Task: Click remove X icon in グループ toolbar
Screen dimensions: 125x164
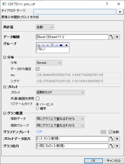Action: click(x=57, y=45)
